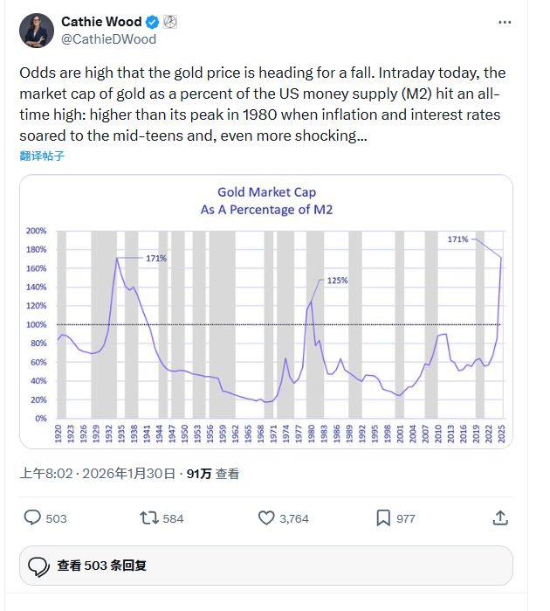Reply to the post via comment icon

pos(32,517)
